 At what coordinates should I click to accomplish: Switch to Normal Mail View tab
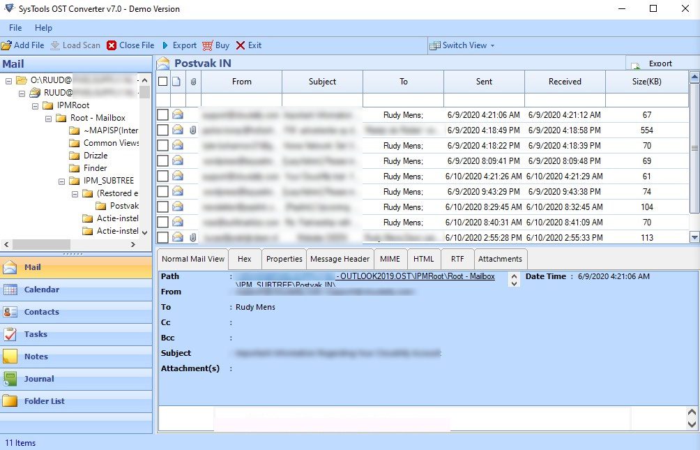pyautogui.click(x=193, y=259)
